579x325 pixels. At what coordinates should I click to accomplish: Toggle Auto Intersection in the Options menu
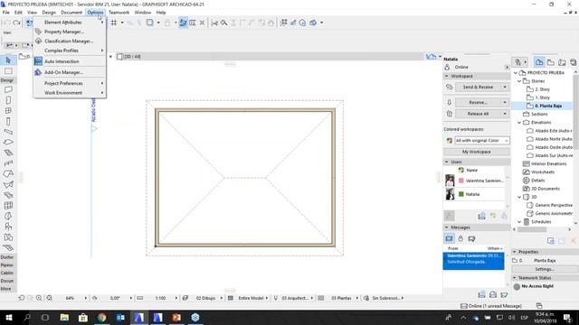tap(70, 61)
